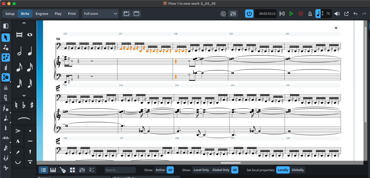
Task: Start playback with green play button
Action: click(291, 14)
